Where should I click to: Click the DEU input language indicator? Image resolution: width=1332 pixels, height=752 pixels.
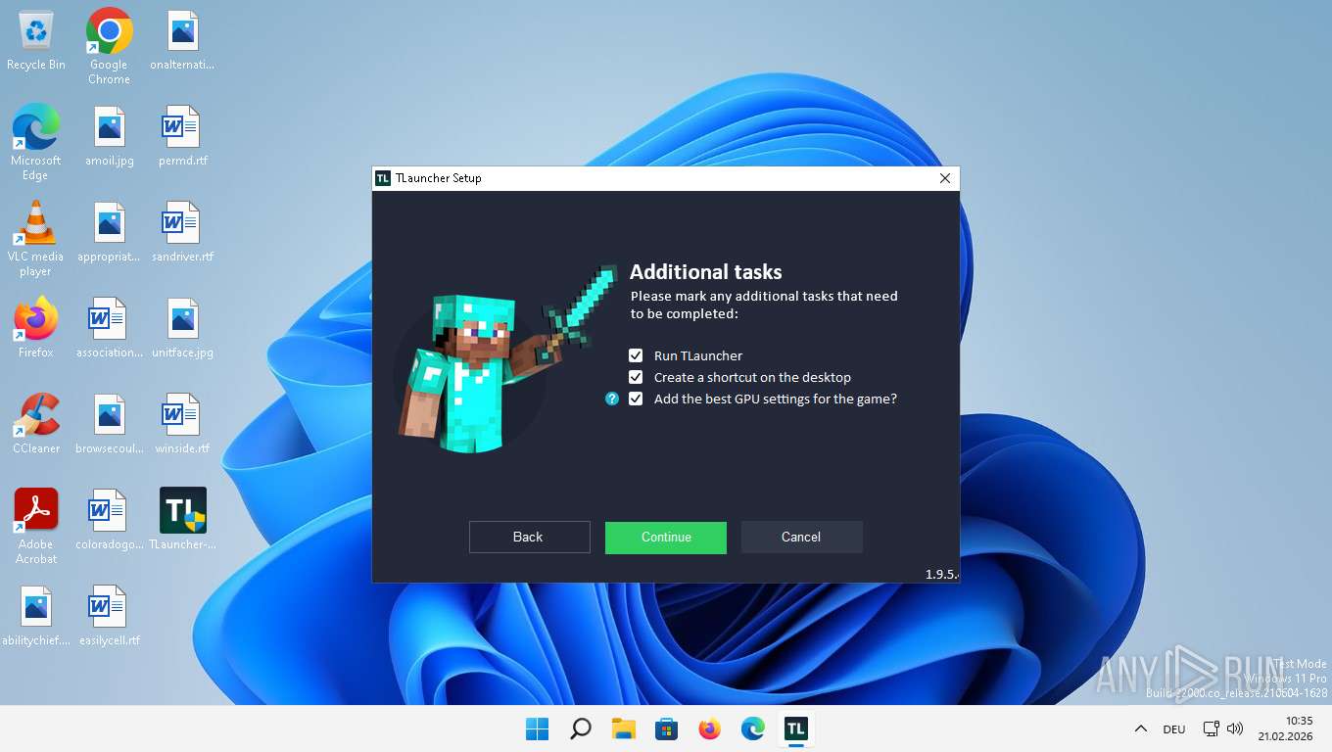pos(1173,728)
